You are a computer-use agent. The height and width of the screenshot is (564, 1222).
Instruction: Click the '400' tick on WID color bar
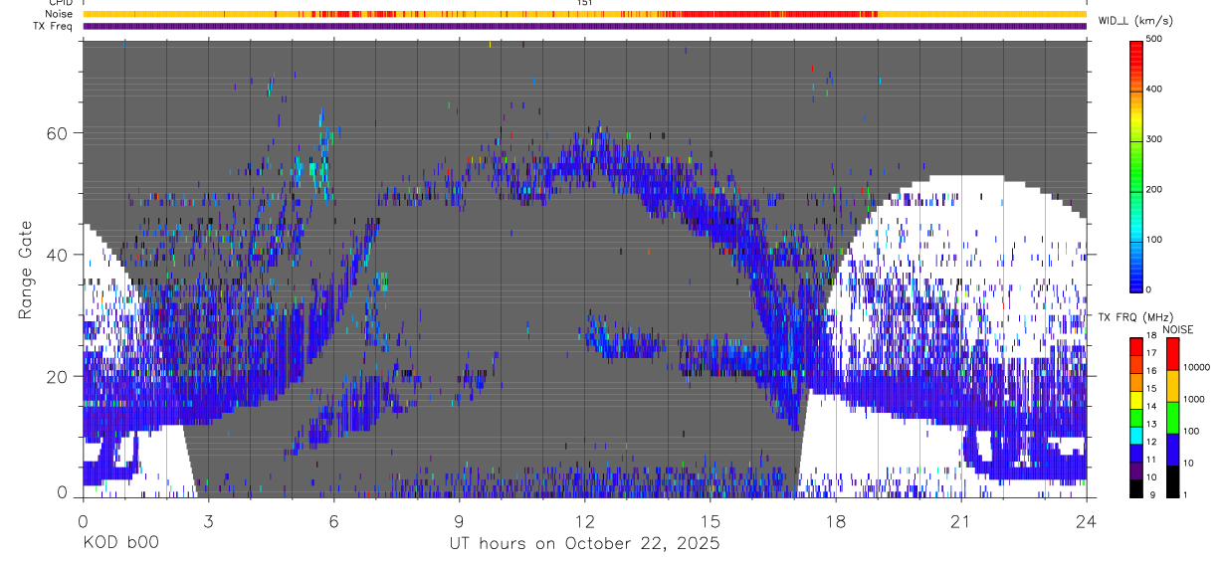(1155, 90)
